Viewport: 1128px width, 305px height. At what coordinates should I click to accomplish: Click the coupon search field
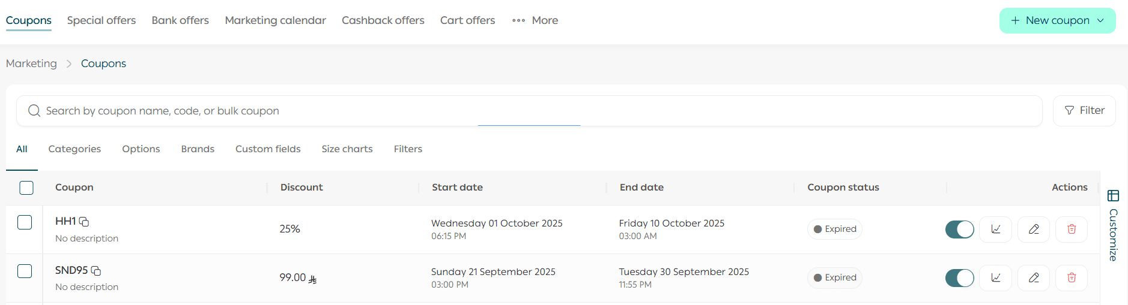(529, 111)
